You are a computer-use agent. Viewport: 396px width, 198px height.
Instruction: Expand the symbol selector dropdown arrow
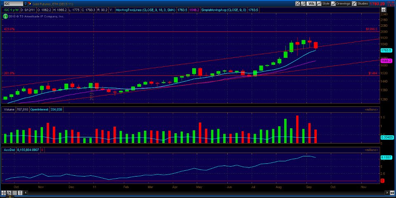click(x=25, y=3)
